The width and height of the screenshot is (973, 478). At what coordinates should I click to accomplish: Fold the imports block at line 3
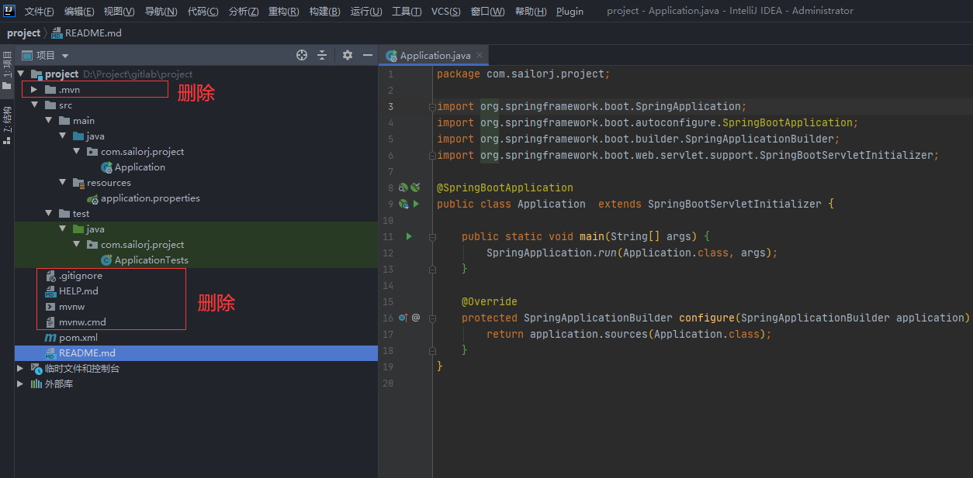[x=433, y=107]
